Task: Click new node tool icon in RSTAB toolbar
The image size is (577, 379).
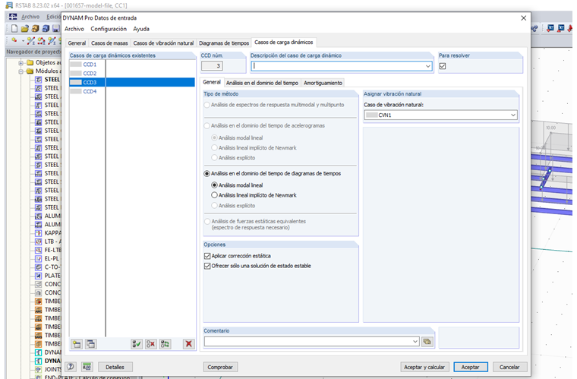Action: (x=14, y=40)
